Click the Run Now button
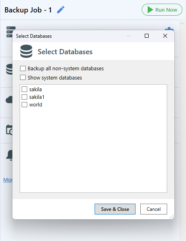Screen dimensions: 186x241 (162, 10)
